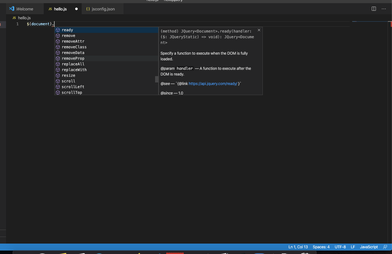Open the editor More Actions ellipsis menu
The width and height of the screenshot is (392, 254).
[383, 9]
